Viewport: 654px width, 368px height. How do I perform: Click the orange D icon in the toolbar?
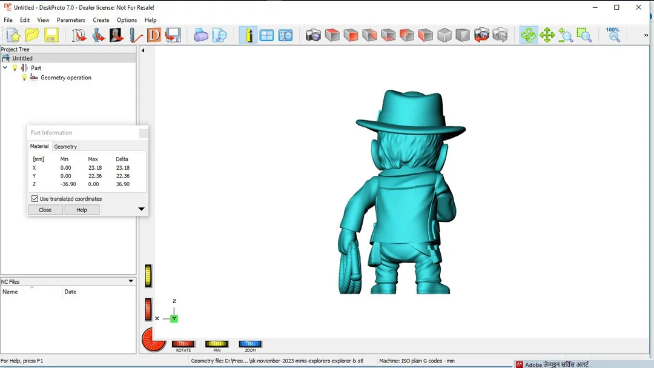[154, 35]
